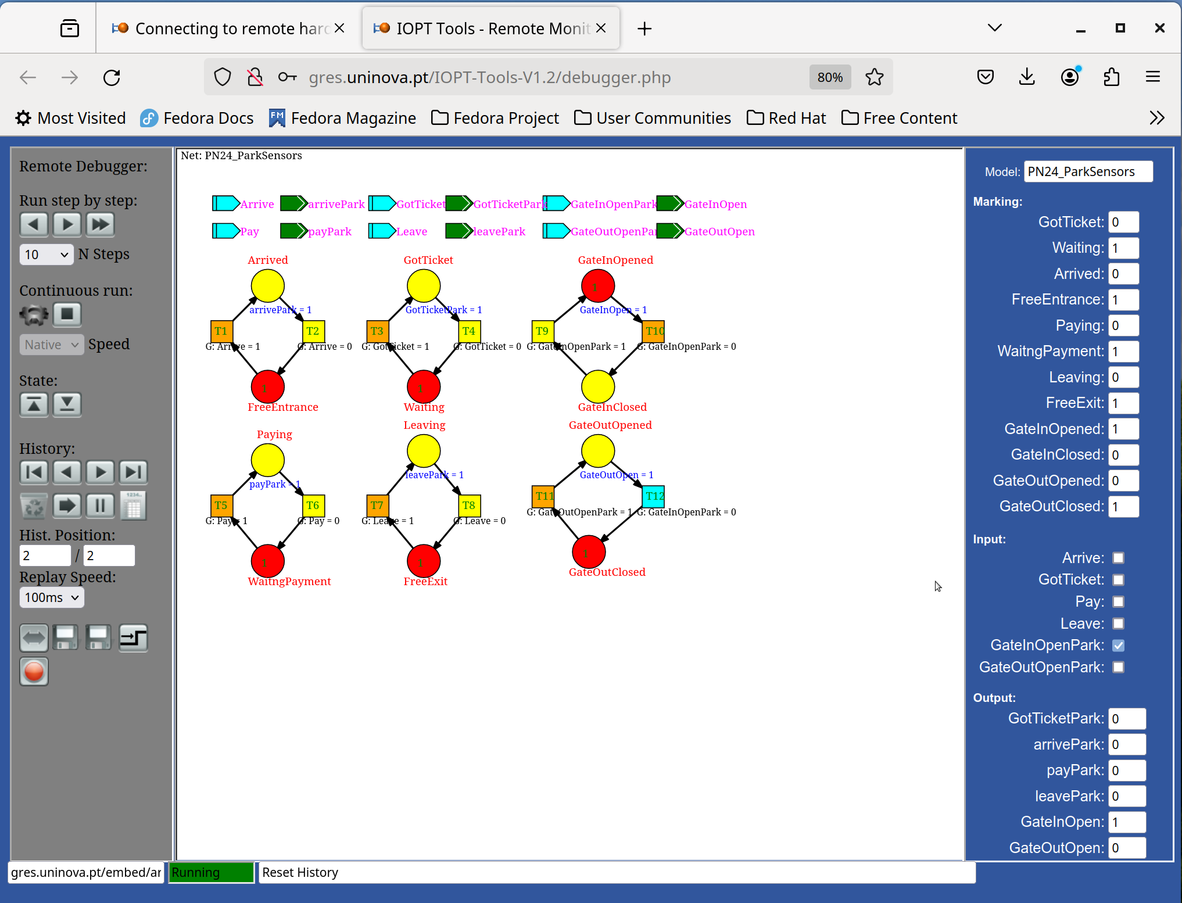
Task: Step backward one step in run controls
Action: 34,225
